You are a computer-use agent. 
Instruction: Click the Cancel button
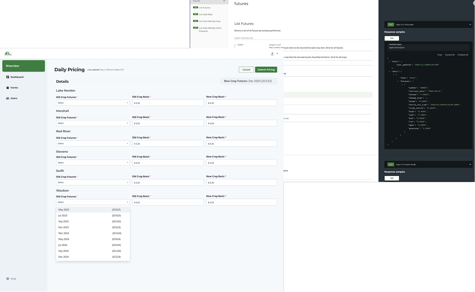(x=246, y=70)
